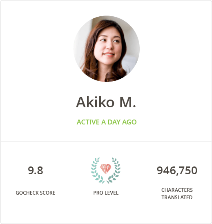The height and width of the screenshot is (224, 212).
Task: Click the divider line above the stats
Action: [x=106, y=142]
